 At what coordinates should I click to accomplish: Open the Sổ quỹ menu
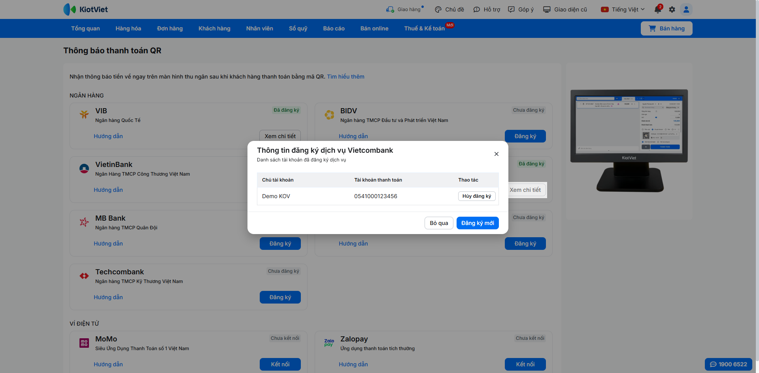(x=298, y=28)
